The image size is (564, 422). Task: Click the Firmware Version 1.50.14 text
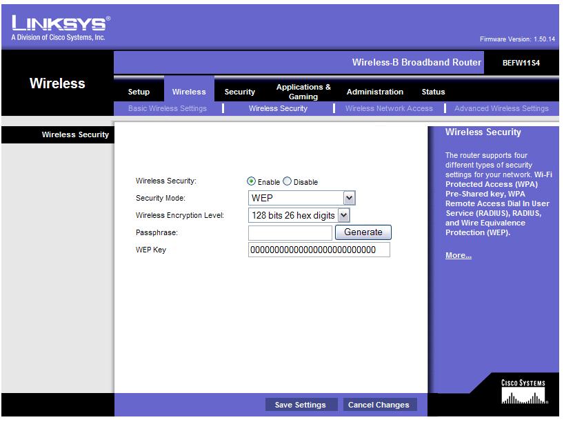(517, 39)
